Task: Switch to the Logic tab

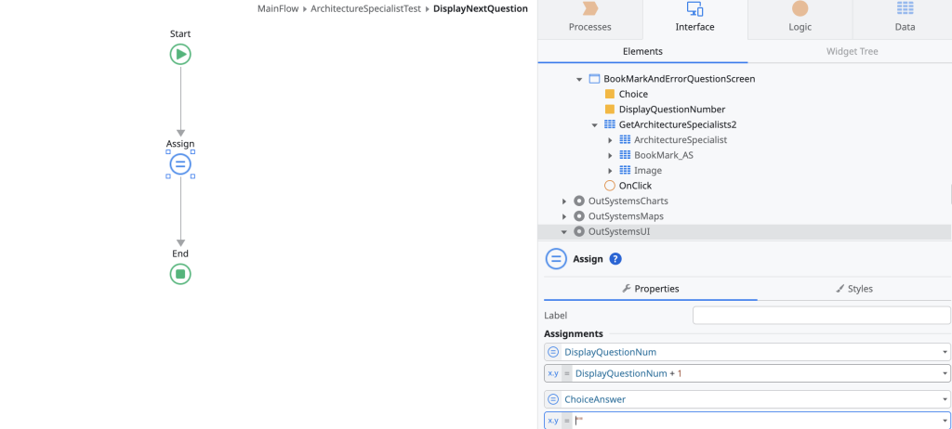Action: 800,18
